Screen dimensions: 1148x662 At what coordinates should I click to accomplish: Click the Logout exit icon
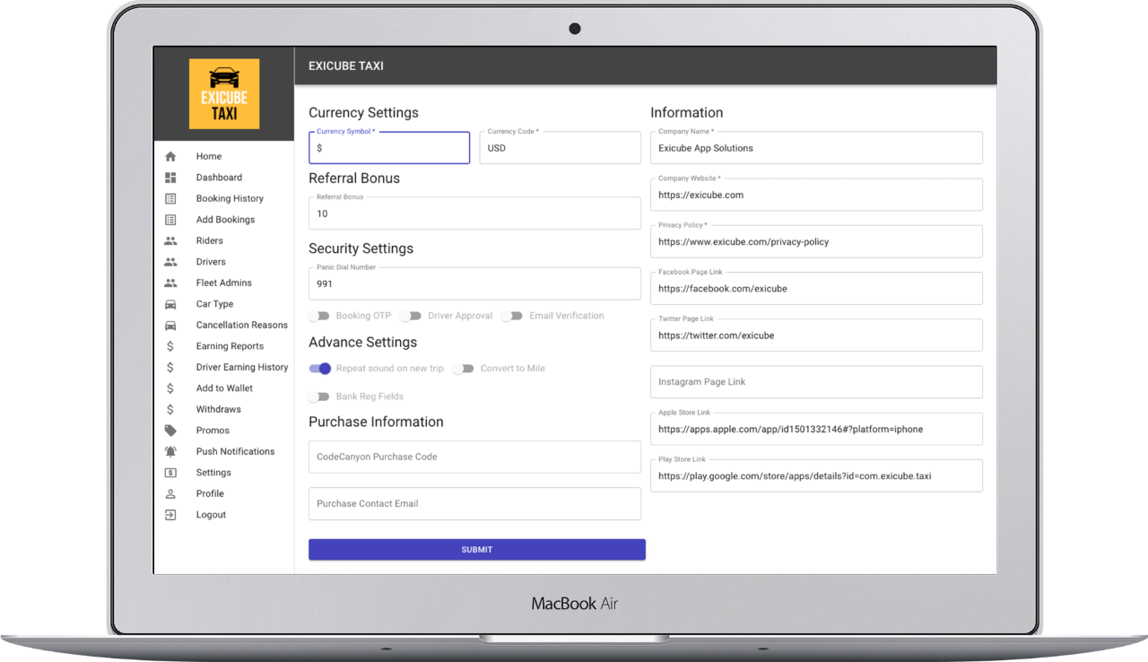(170, 515)
